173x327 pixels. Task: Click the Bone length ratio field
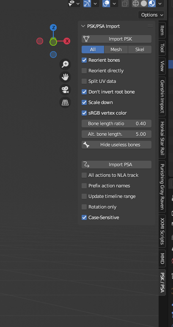(116, 124)
